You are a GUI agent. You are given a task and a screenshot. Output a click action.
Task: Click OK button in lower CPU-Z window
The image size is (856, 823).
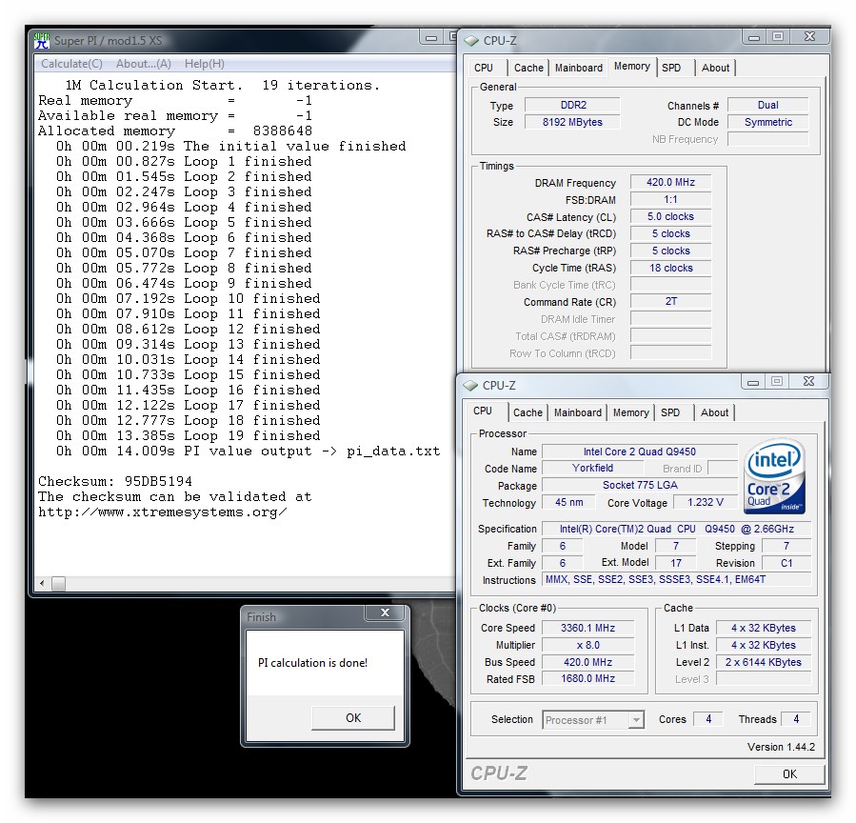tap(789, 773)
